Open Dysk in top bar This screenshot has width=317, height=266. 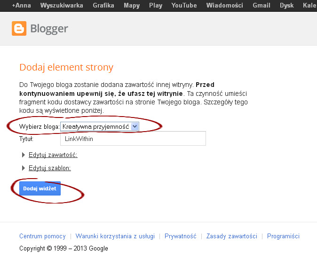tap(287, 5)
